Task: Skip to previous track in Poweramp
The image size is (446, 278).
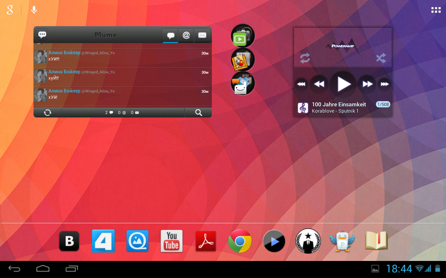Action: click(x=319, y=84)
